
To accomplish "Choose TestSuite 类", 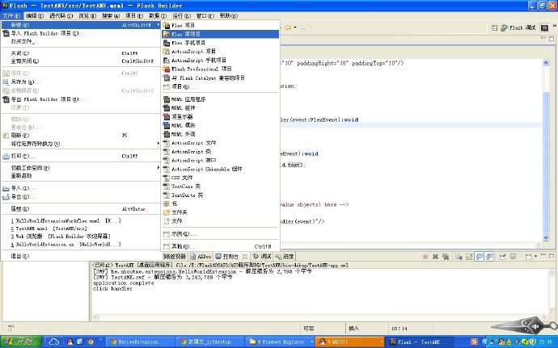I will (x=220, y=195).
